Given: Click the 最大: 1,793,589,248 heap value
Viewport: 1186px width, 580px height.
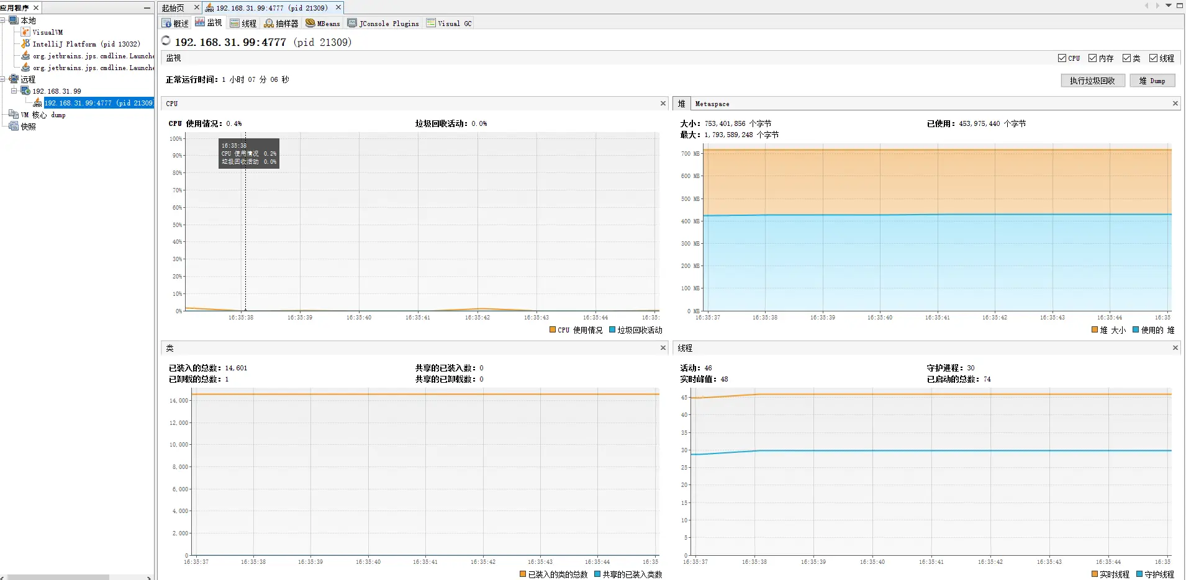Looking at the screenshot, I should pos(729,135).
